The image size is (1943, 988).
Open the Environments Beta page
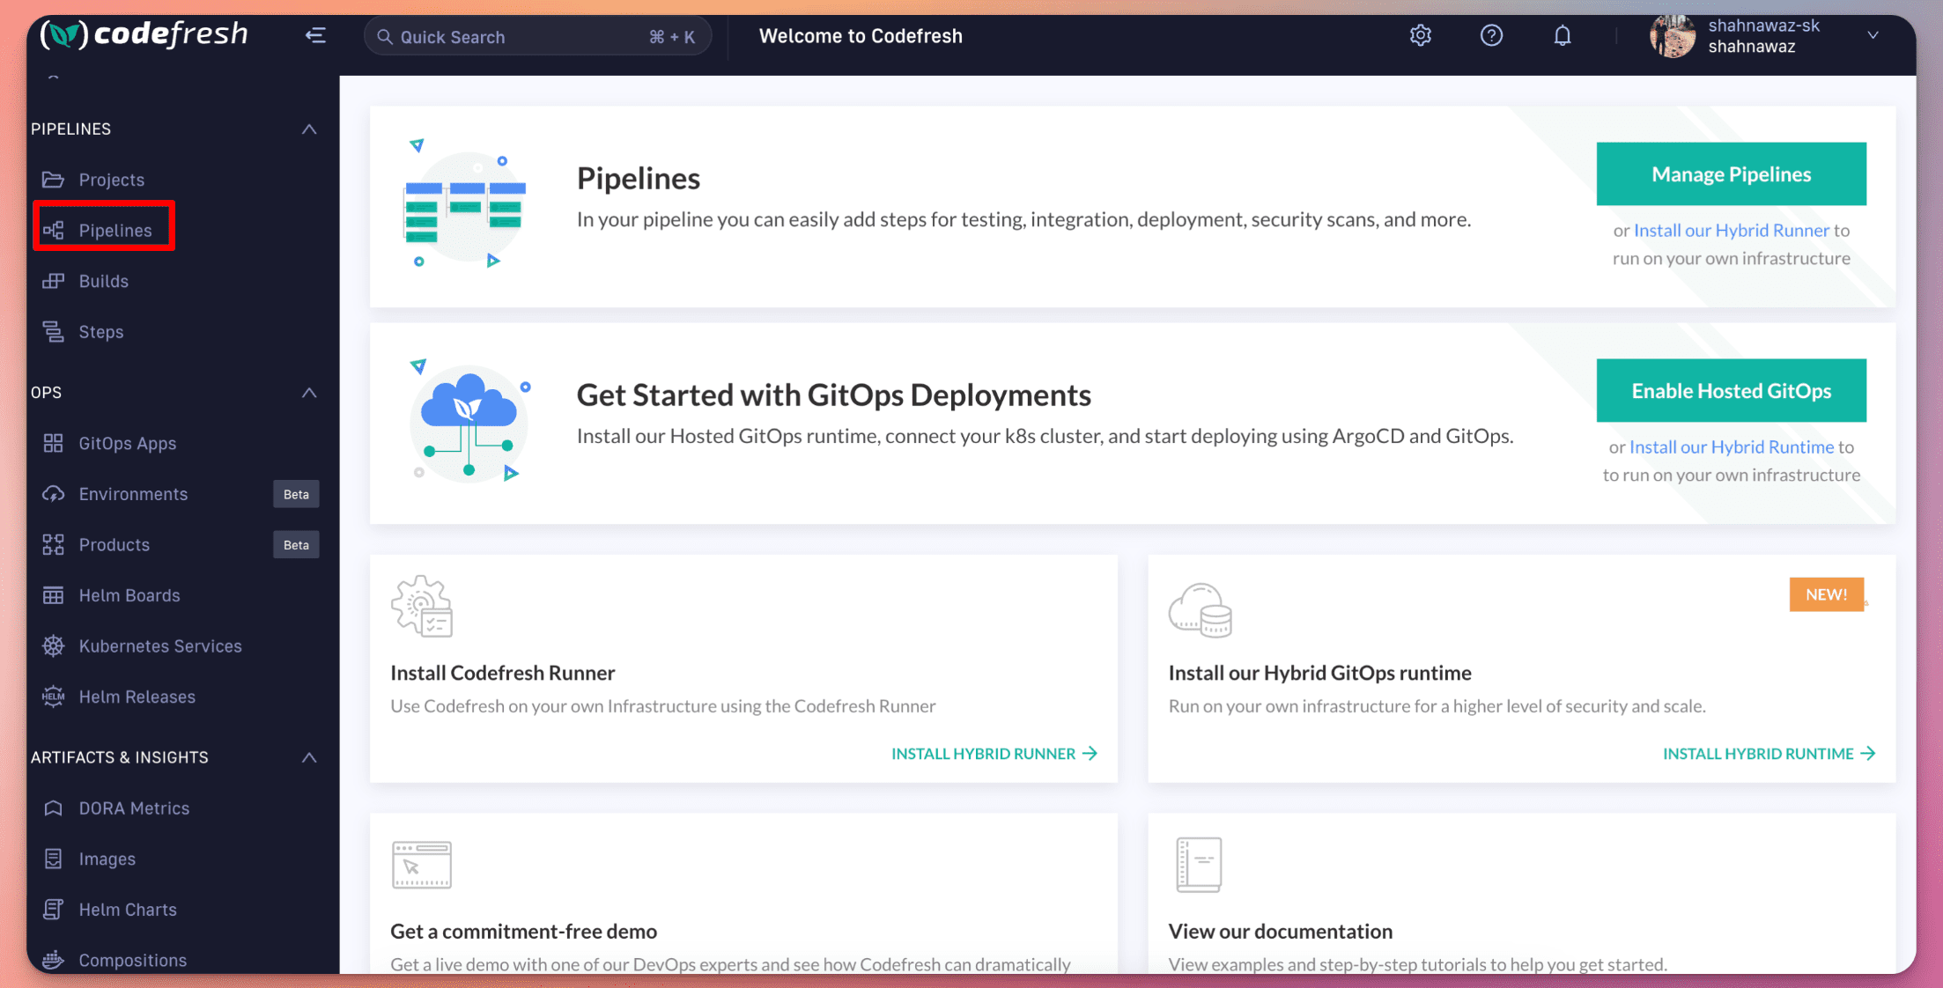pyautogui.click(x=133, y=494)
